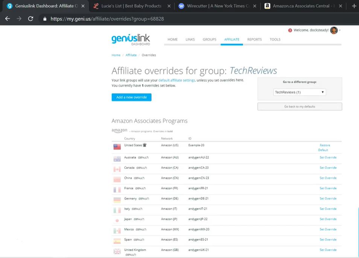Click the Affiliate breadcrumb link
359x258 pixels.
coord(131,55)
